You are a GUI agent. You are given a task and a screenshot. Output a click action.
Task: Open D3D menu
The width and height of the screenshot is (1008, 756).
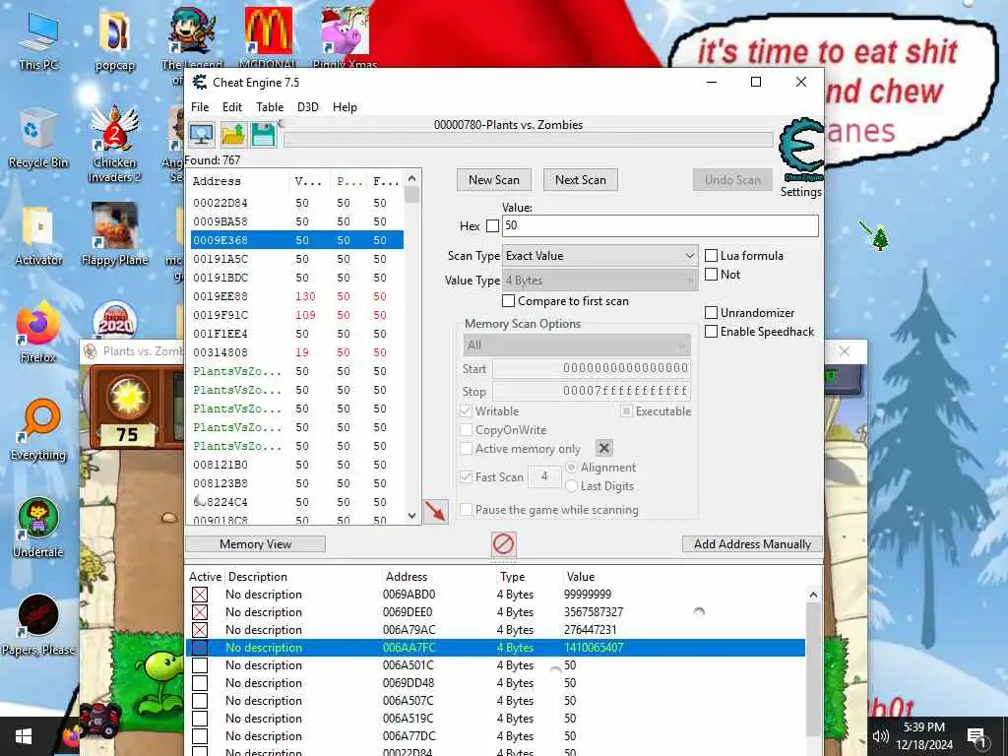(308, 106)
